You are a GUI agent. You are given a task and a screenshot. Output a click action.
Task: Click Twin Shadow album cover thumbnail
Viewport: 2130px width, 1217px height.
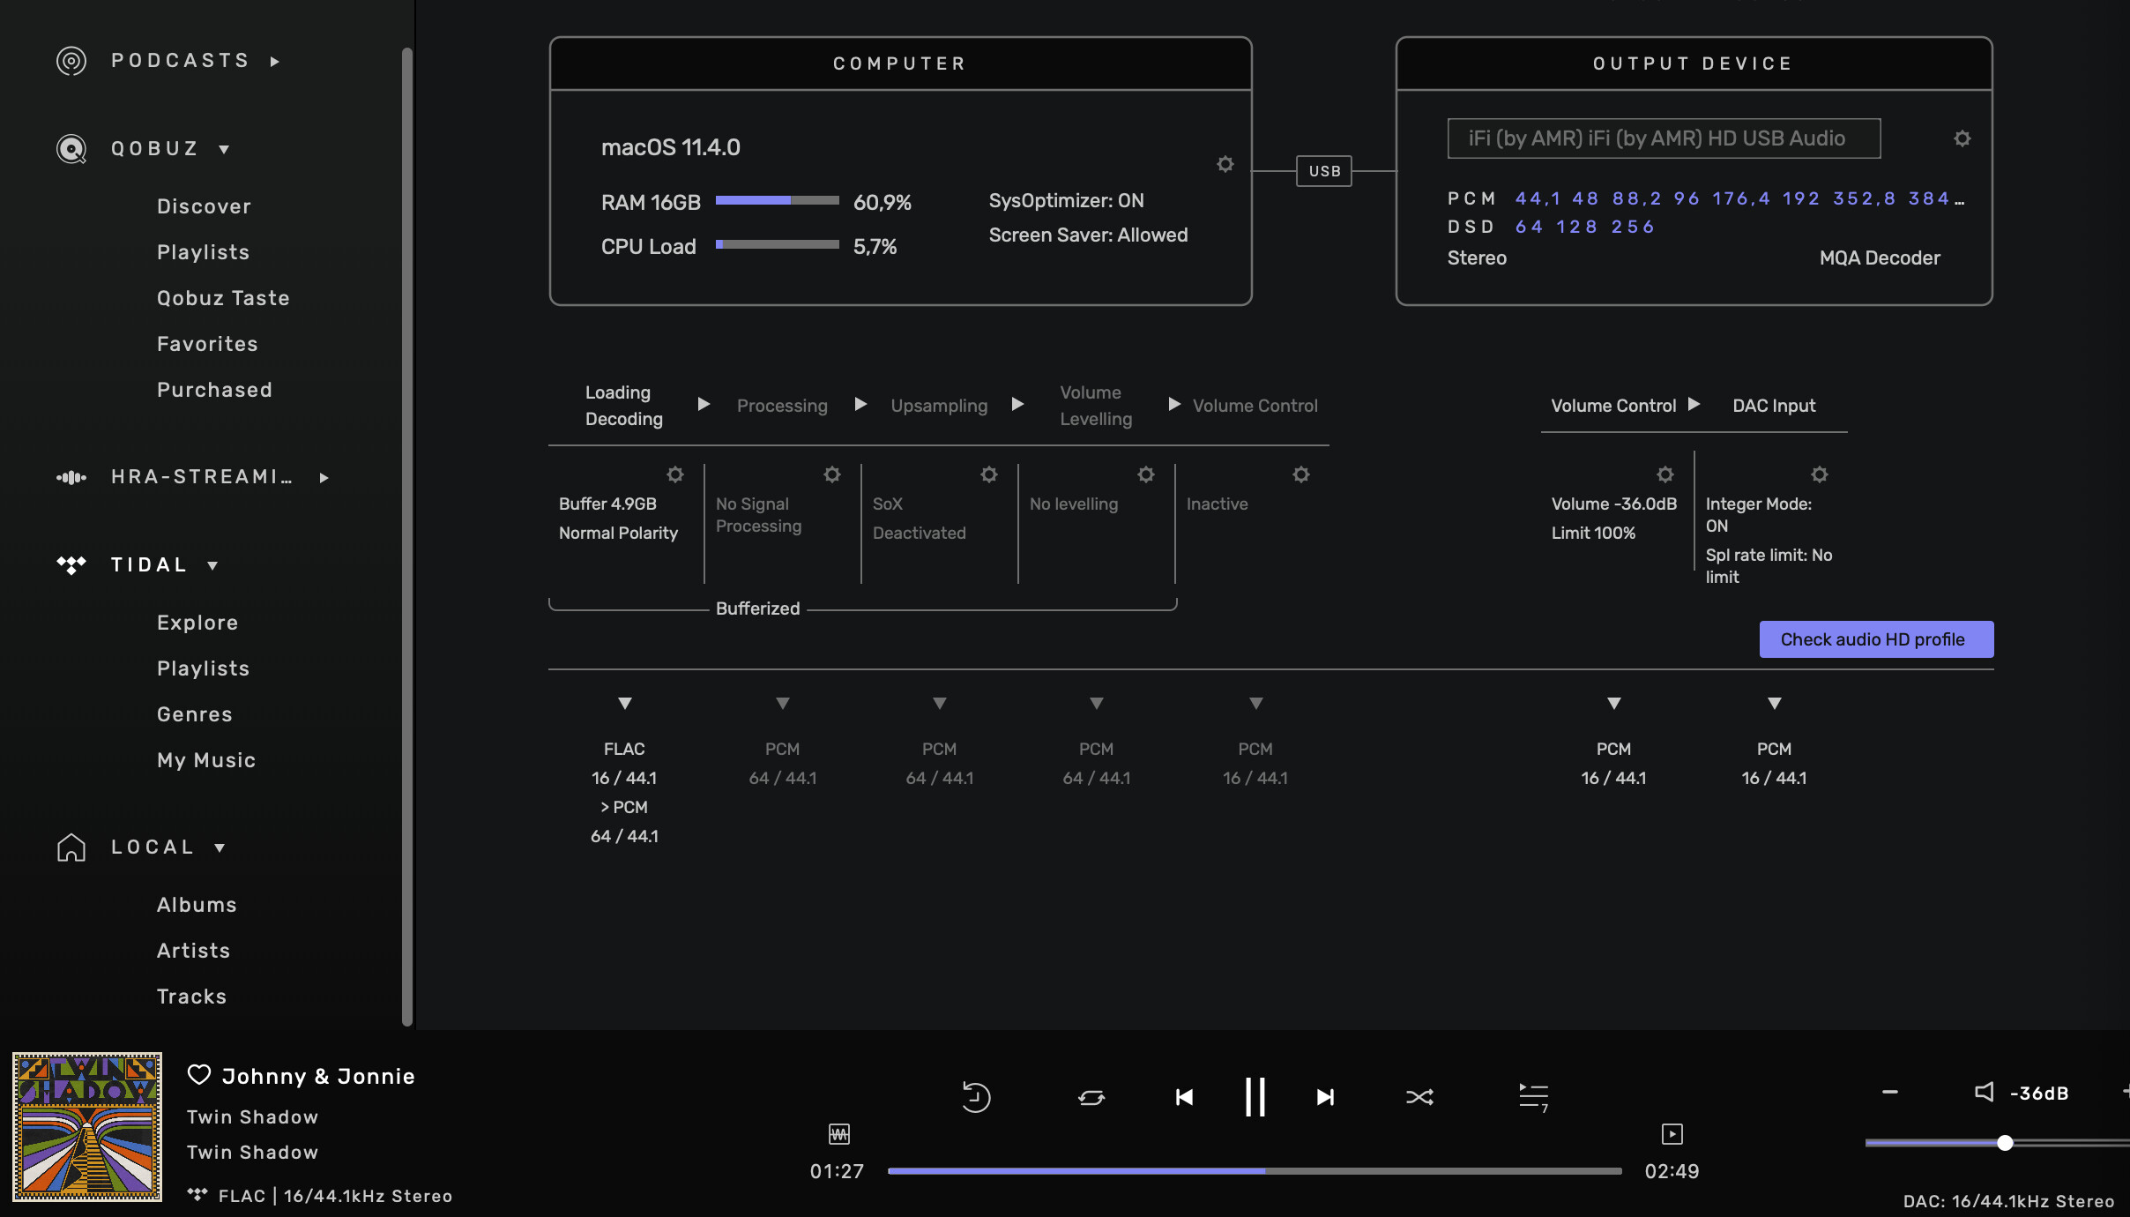pyautogui.click(x=87, y=1126)
